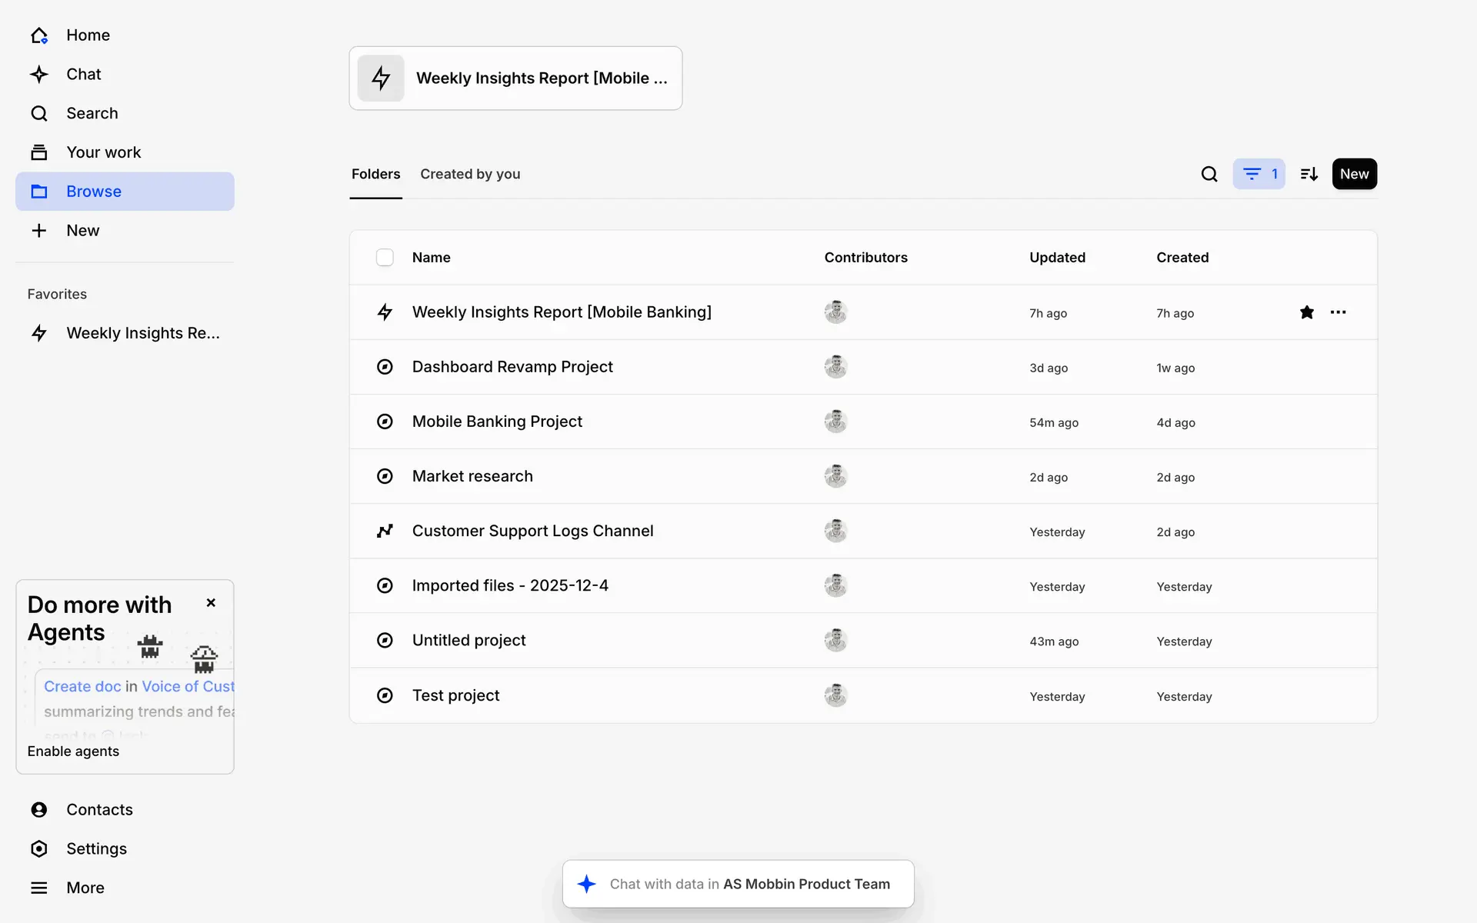The width and height of the screenshot is (1477, 923).
Task: Click the lightning icon of Weekly Insights row
Action: [385, 312]
